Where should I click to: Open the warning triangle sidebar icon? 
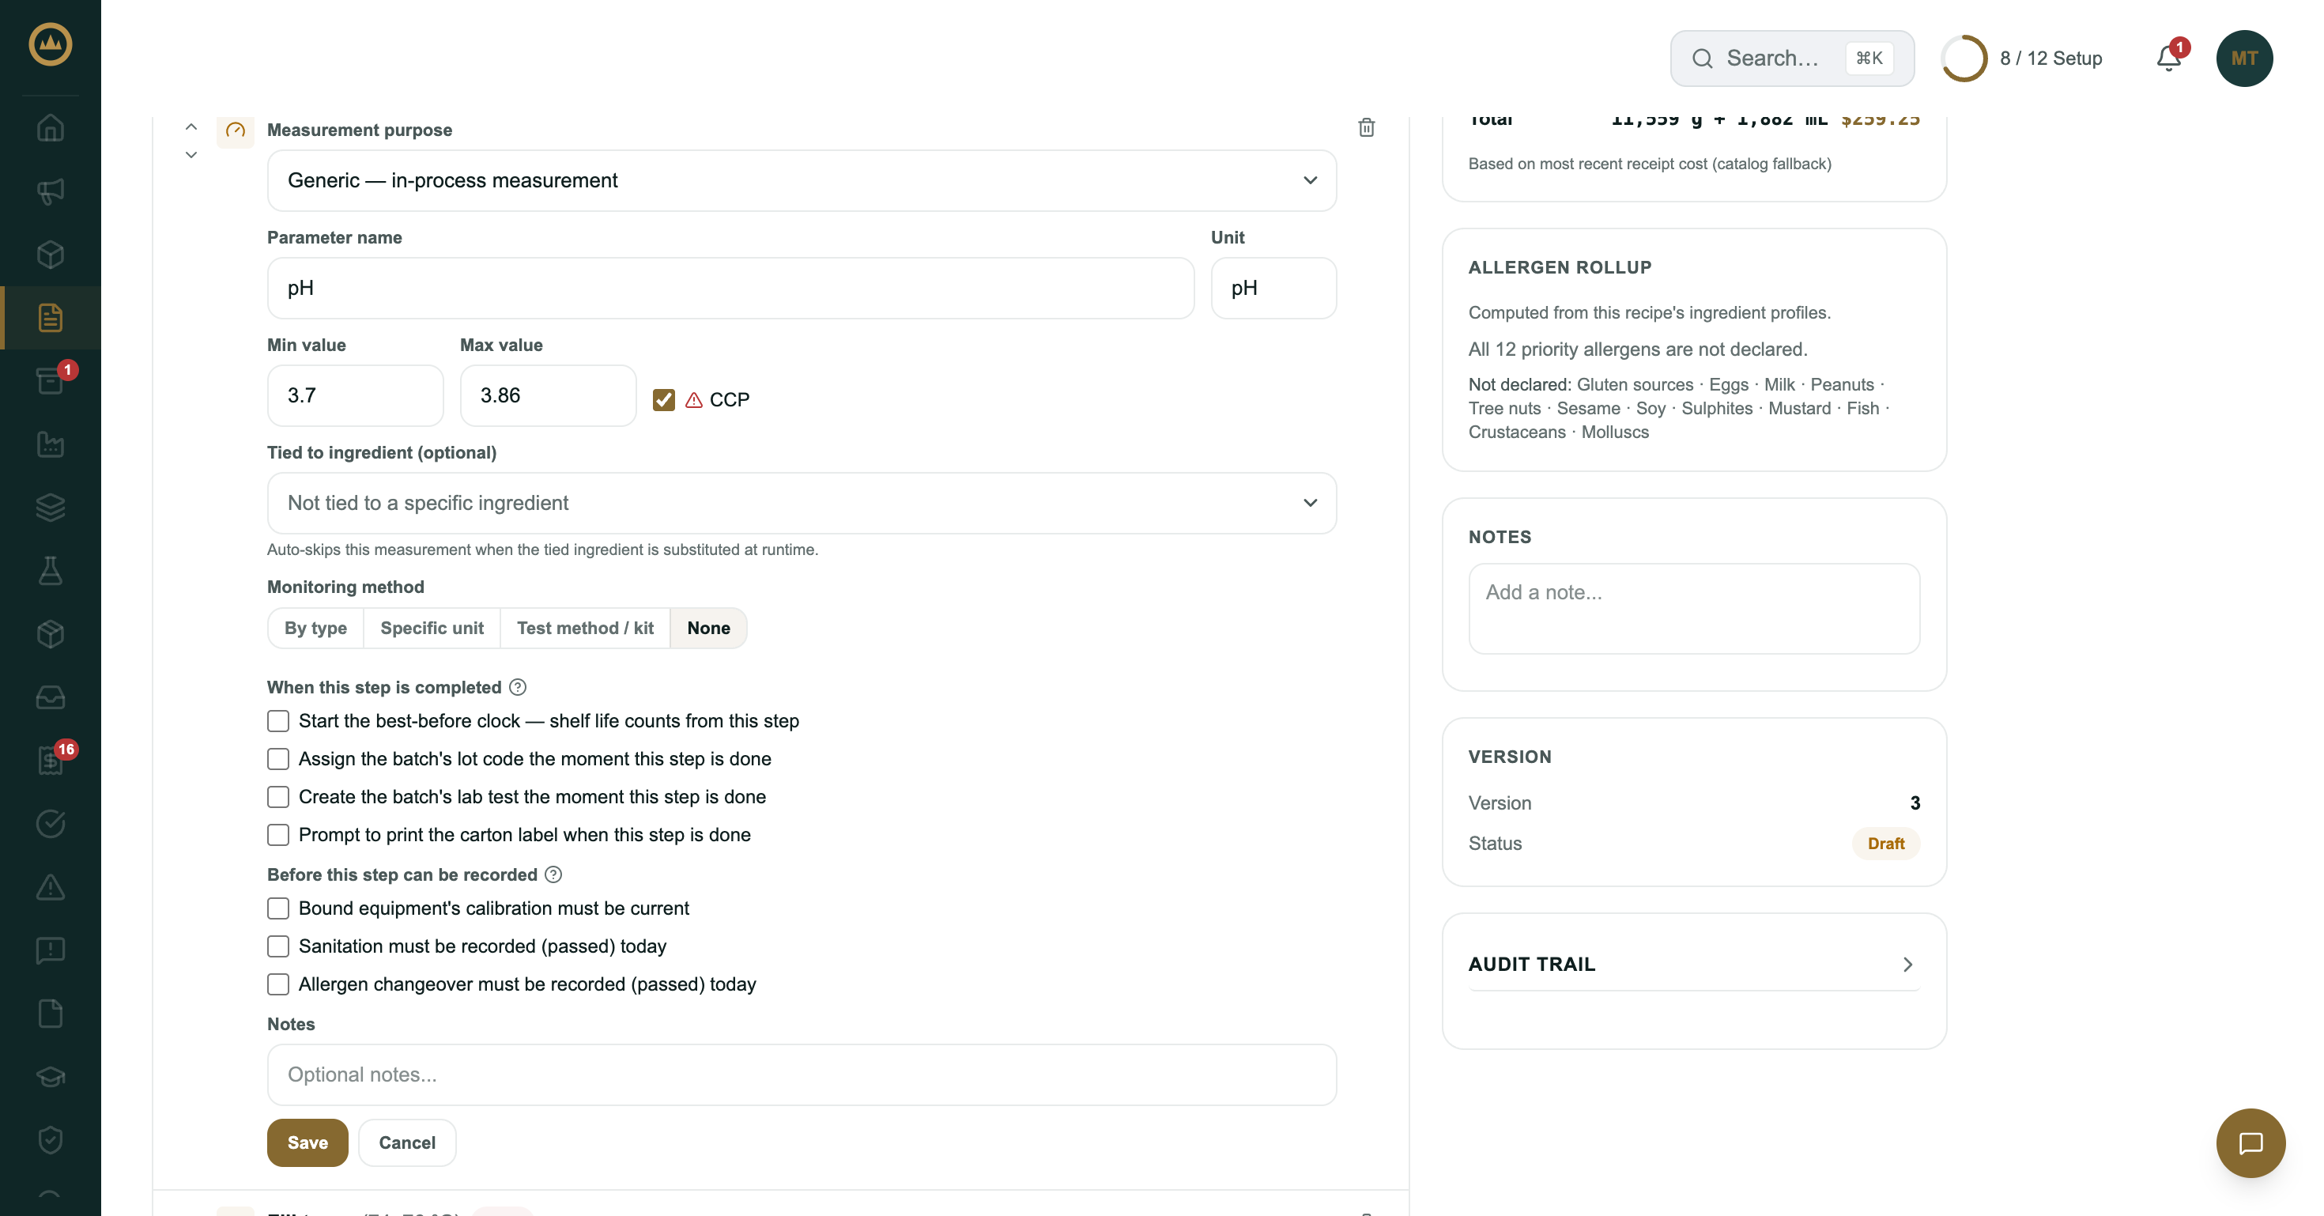tap(51, 887)
